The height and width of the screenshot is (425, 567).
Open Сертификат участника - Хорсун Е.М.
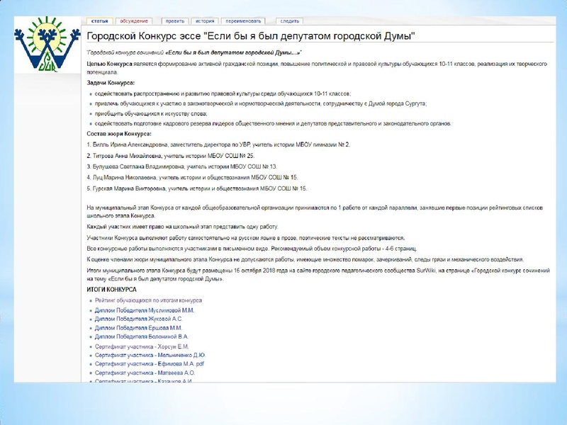(142, 346)
